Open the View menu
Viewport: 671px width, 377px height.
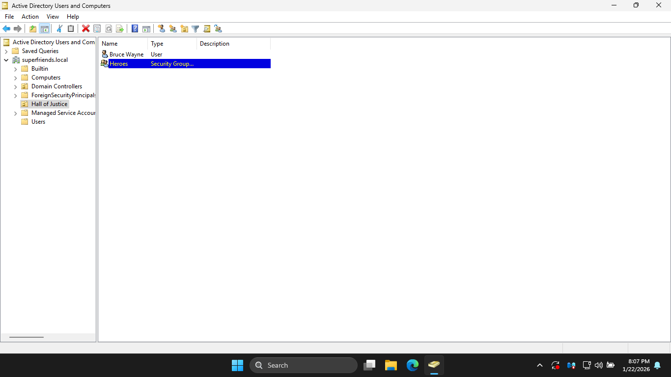[x=53, y=17]
